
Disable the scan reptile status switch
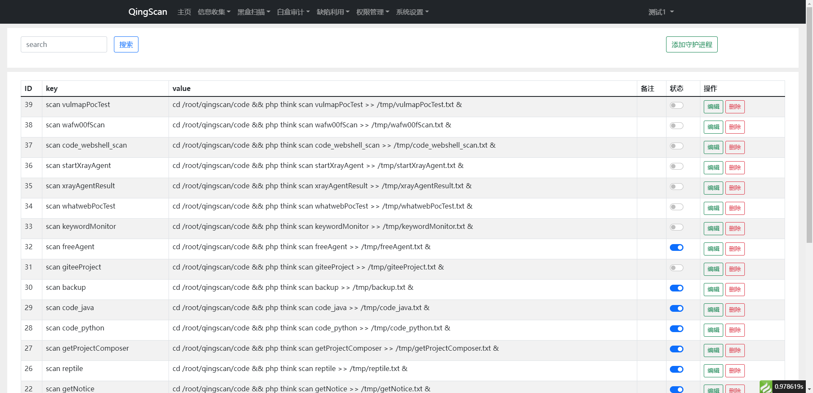pyautogui.click(x=677, y=369)
